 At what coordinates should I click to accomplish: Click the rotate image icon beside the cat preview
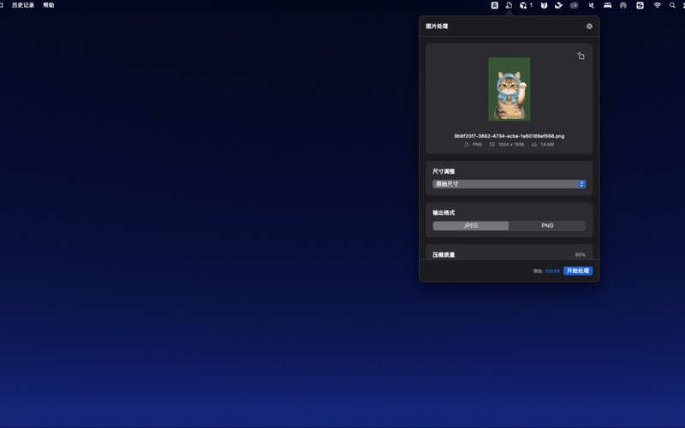(581, 56)
